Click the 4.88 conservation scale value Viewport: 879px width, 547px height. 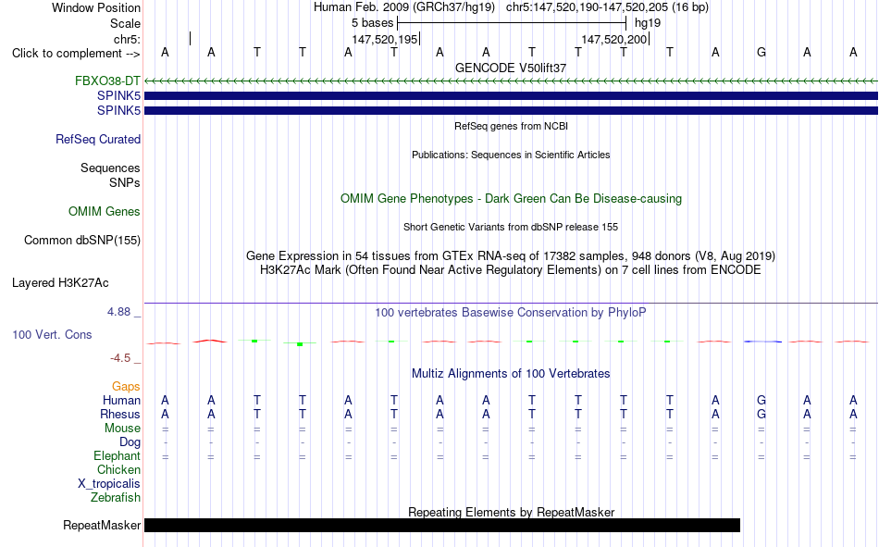pyautogui.click(x=119, y=311)
